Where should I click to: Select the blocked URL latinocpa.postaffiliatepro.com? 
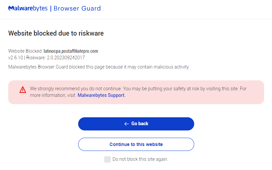71,51
